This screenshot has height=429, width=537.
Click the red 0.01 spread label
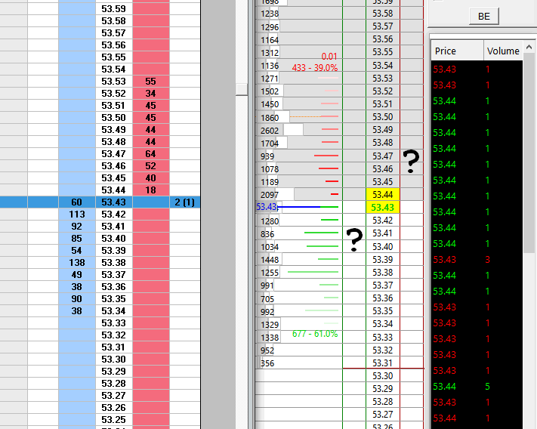click(329, 56)
